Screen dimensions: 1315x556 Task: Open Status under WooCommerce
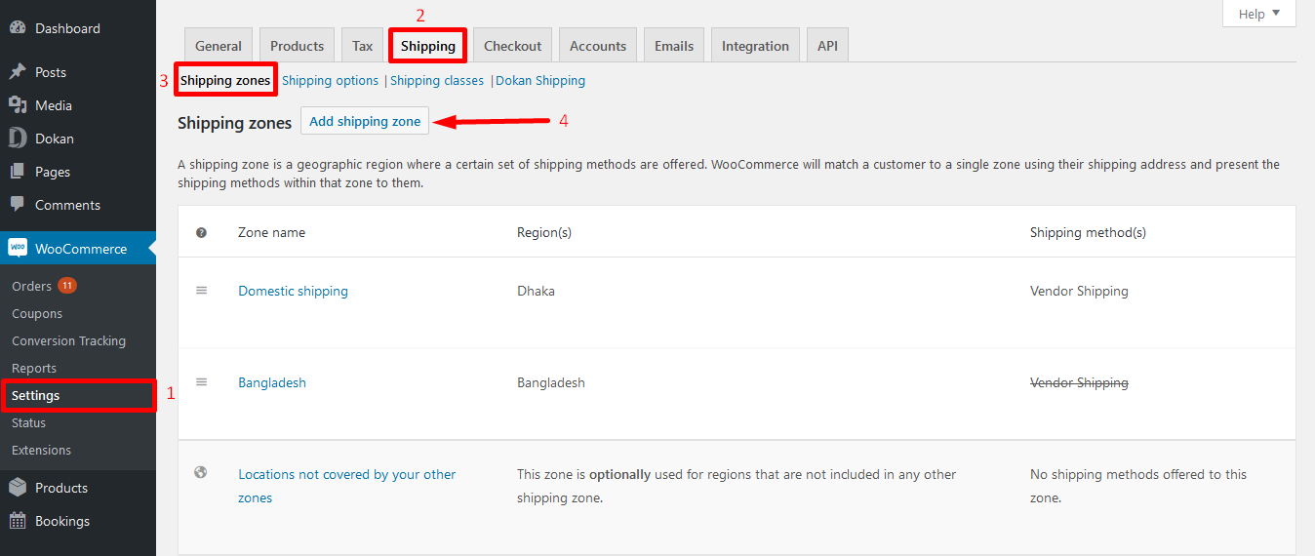28,422
